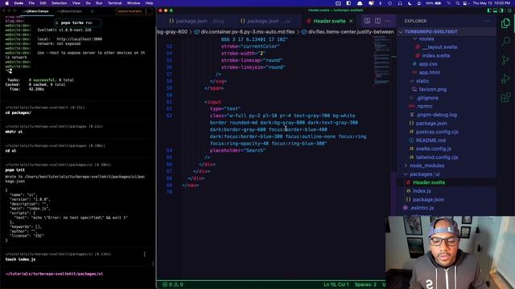Open .eslintrc.js in Explorer
The image size is (515, 289).
pyautogui.click(x=422, y=208)
